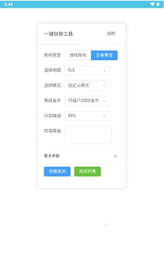Tap the Wi-Fi signal icon in status bar
Screen dimensions: 164x265
(x=153, y=4)
